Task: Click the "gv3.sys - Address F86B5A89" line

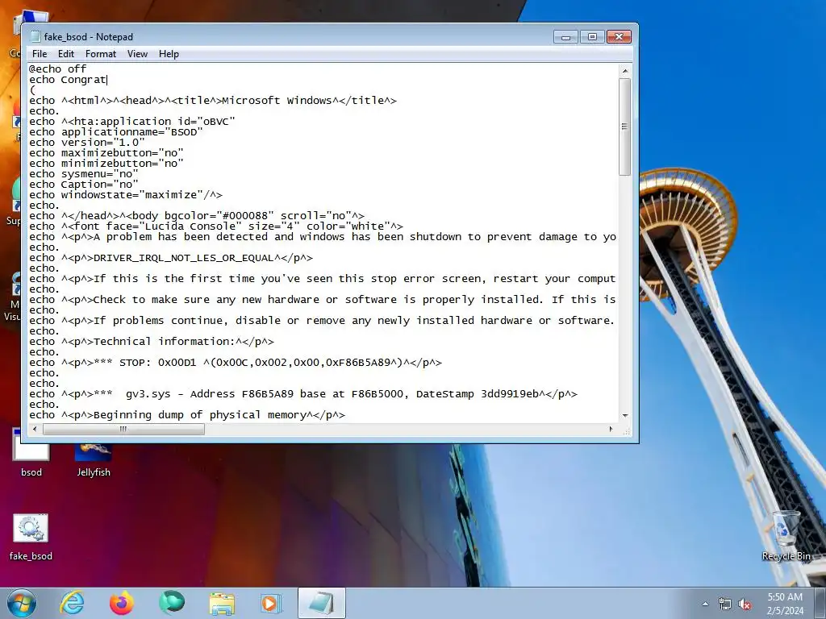Action: click(x=303, y=394)
